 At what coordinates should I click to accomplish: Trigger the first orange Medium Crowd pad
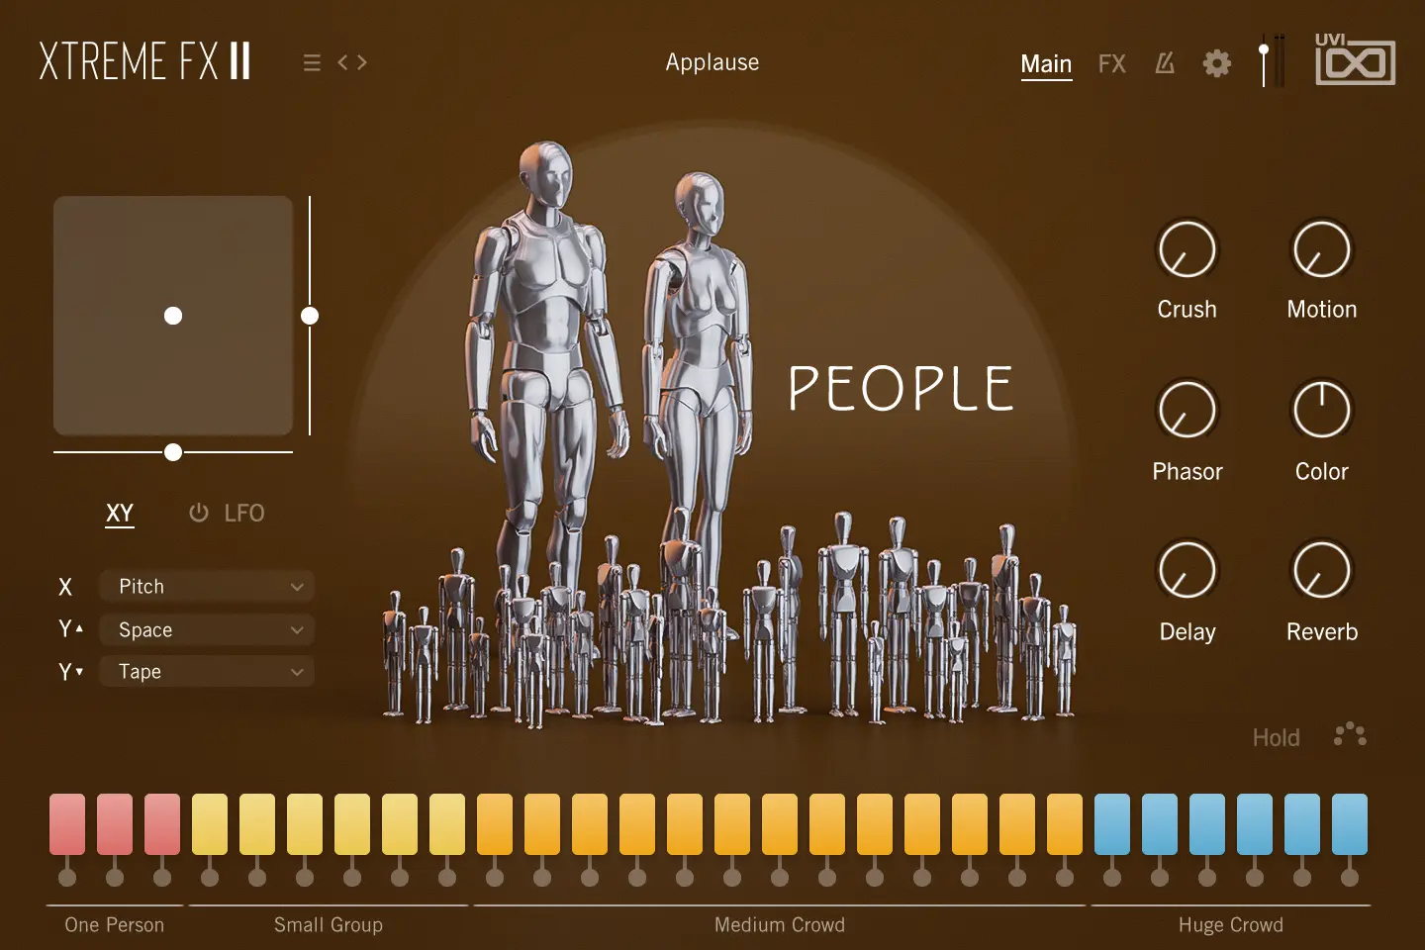[x=495, y=823]
